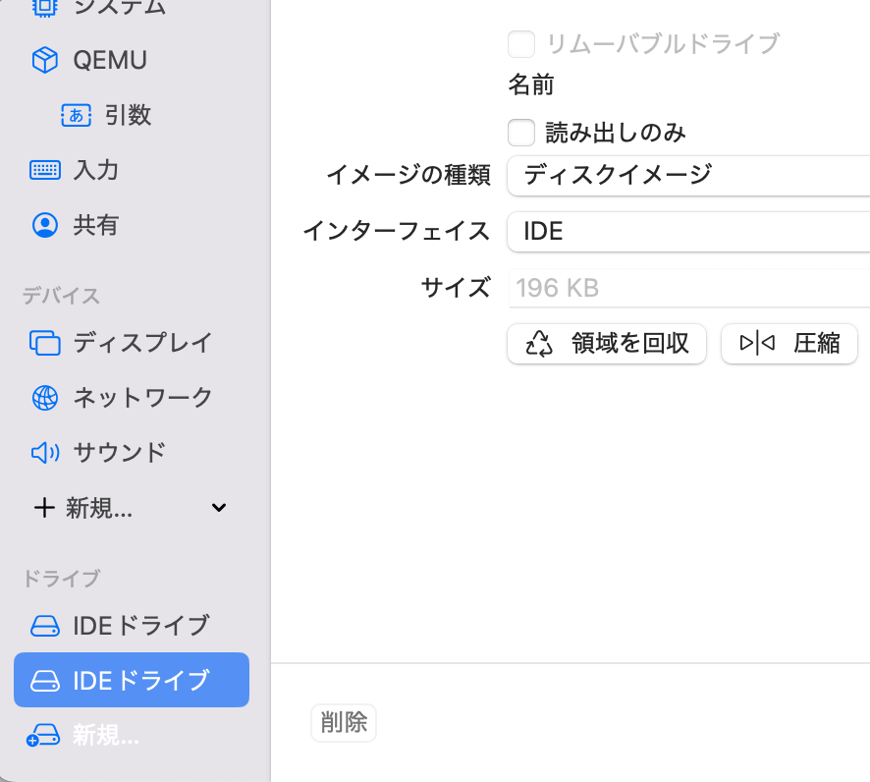The height and width of the screenshot is (782, 870).
Task: Toggle the リムーバブルドライブ checkbox
Action: coord(521,44)
